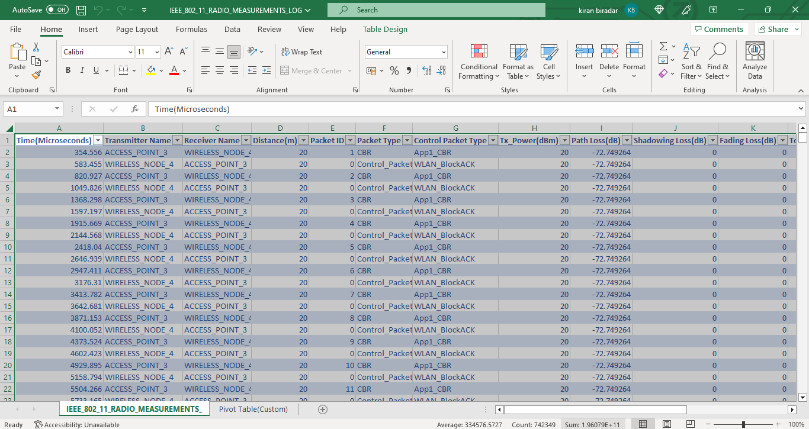Switch to the Pivot Table(Custom) sheet

pyautogui.click(x=253, y=409)
